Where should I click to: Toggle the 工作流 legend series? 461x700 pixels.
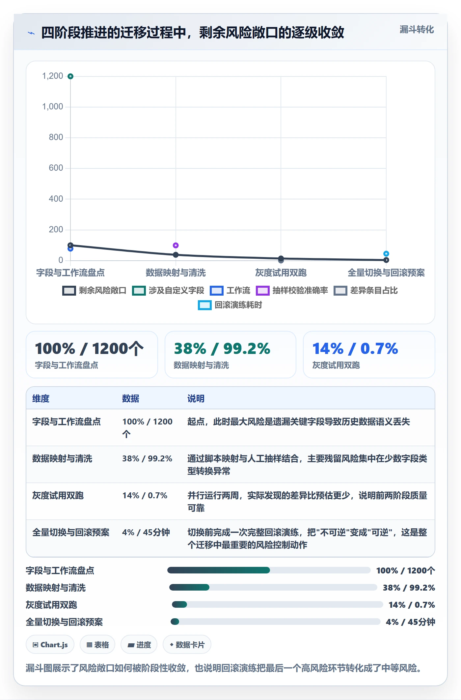[x=230, y=291]
